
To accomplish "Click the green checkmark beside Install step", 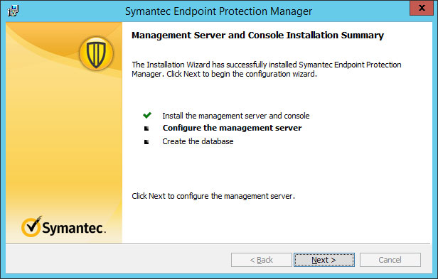I will 147,115.
